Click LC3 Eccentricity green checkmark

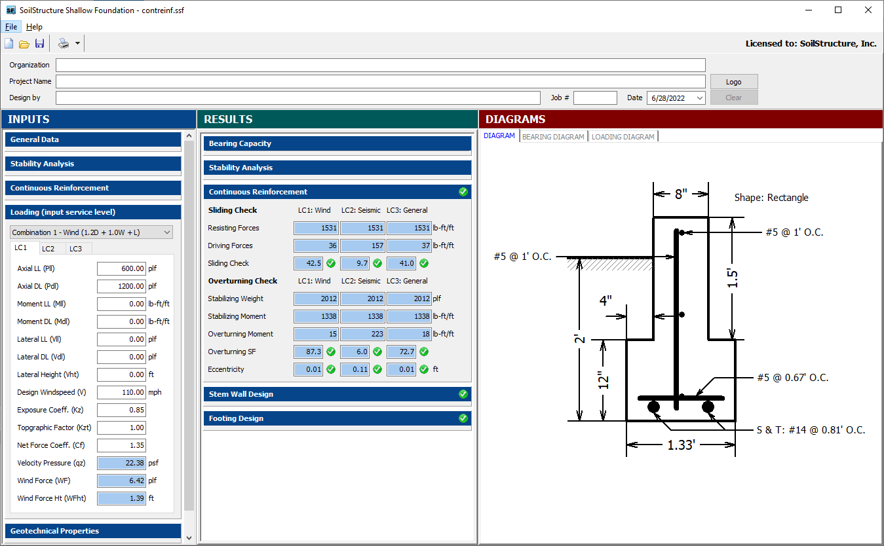tap(424, 369)
